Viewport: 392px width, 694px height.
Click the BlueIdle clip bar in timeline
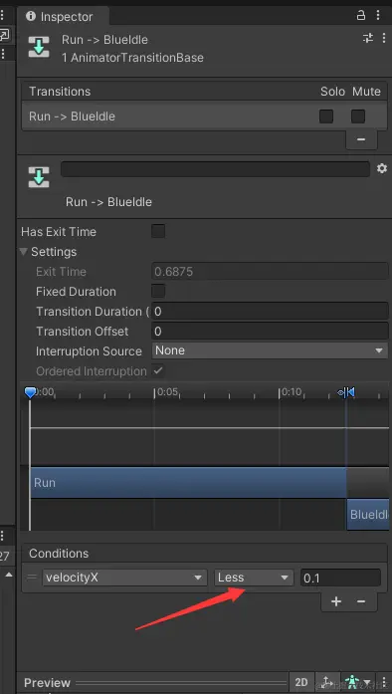coord(368,515)
